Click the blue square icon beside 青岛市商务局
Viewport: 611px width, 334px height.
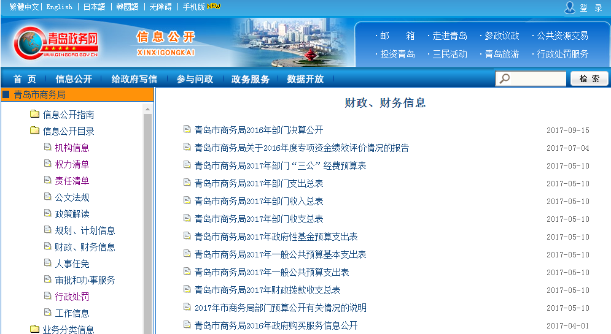(6, 94)
